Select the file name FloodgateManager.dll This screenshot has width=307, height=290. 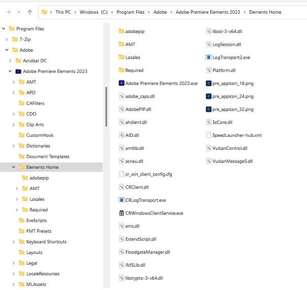click(147, 252)
